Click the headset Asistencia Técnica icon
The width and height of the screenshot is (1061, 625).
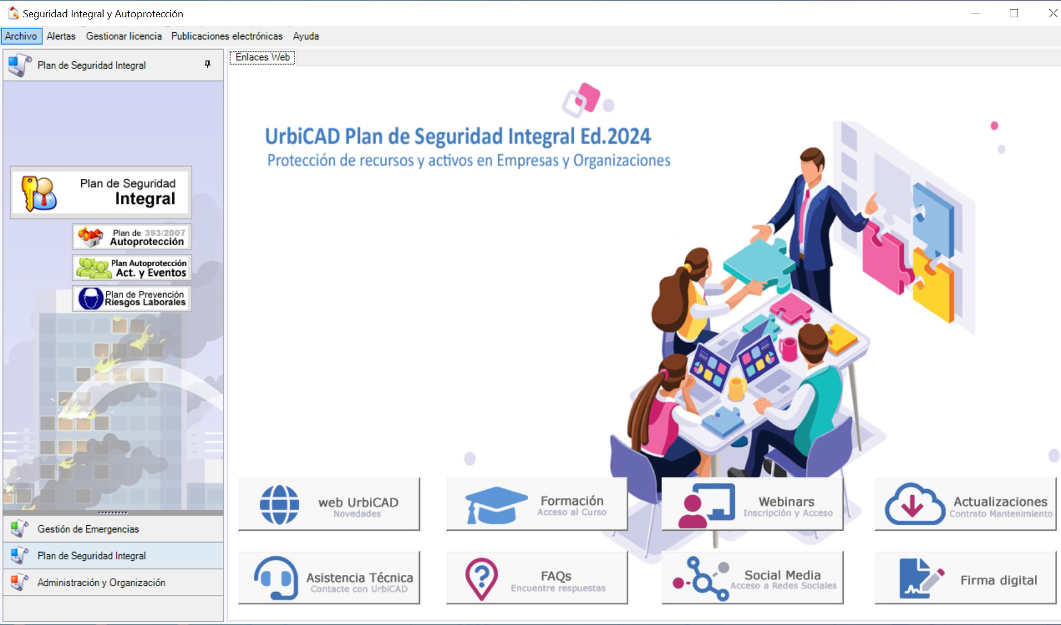coord(276,578)
